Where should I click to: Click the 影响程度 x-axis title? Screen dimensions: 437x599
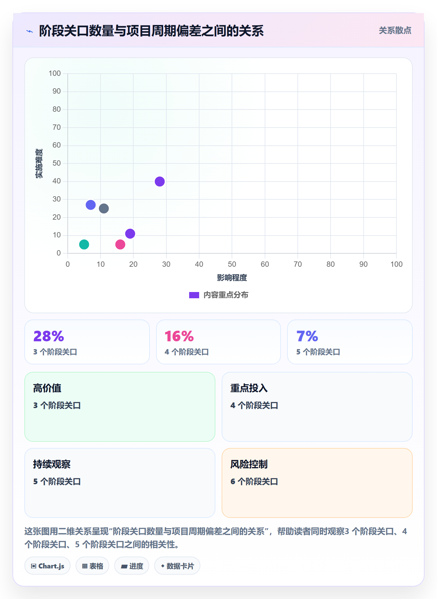(x=232, y=278)
